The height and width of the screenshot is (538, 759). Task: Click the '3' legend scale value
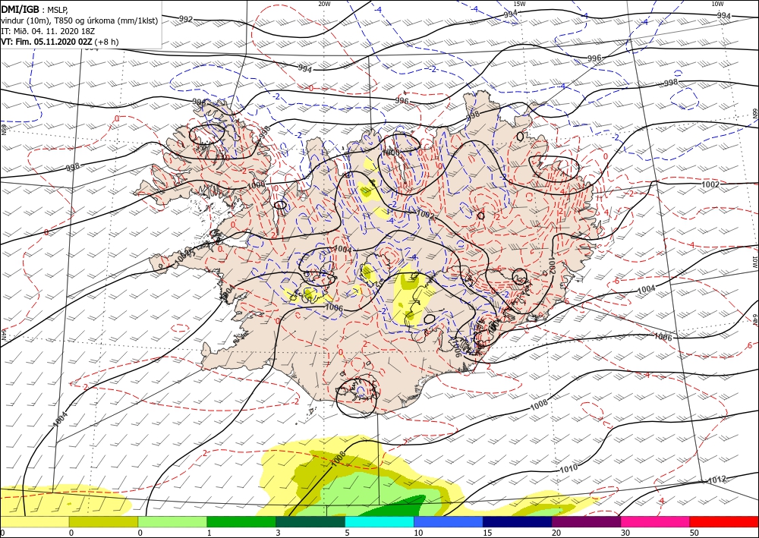click(x=278, y=533)
